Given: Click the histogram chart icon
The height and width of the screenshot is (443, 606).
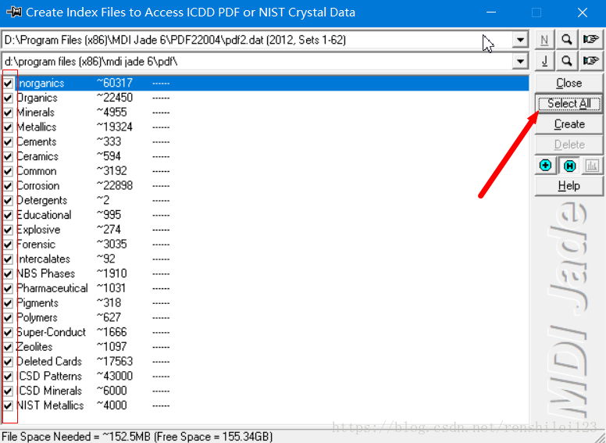Looking at the screenshot, I should 592,166.
